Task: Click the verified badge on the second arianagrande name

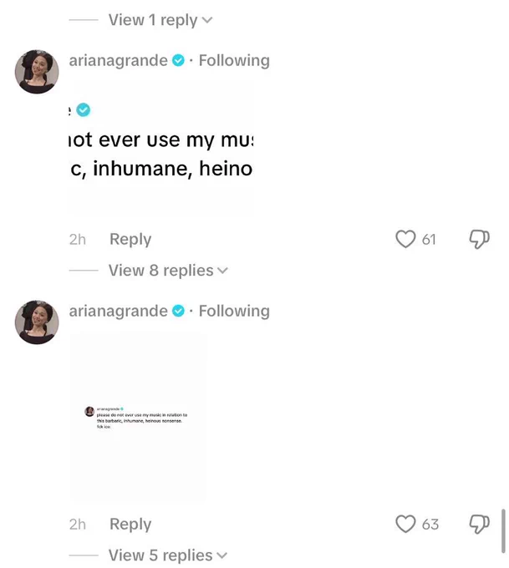Action: tap(178, 311)
